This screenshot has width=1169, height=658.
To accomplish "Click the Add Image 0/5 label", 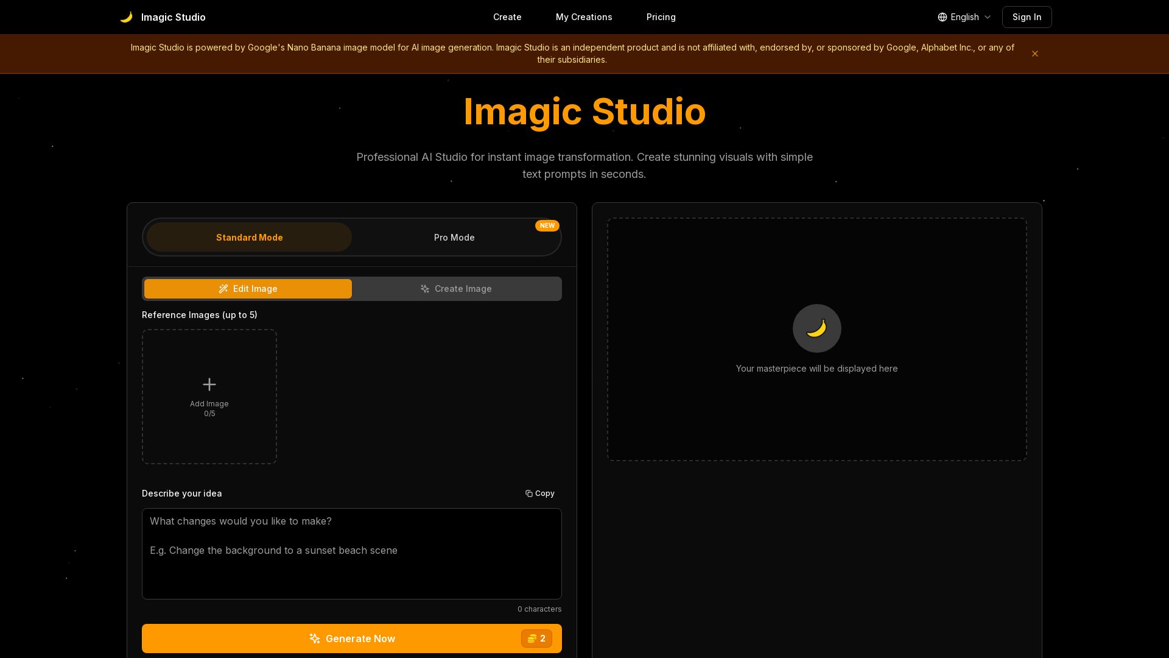I will pyautogui.click(x=209, y=408).
